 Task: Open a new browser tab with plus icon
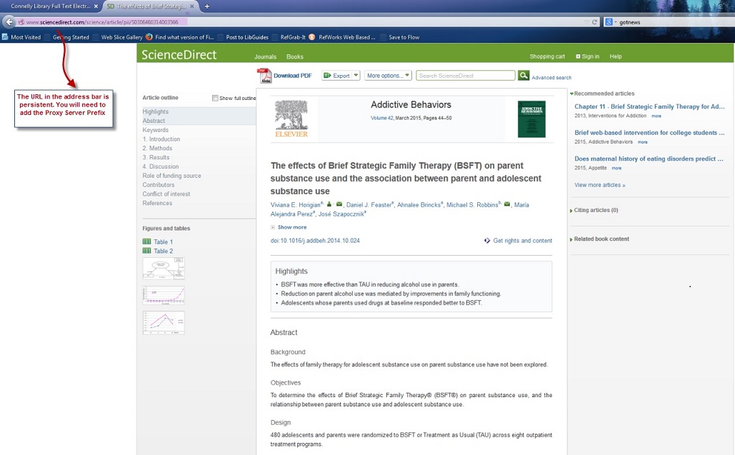point(206,6)
